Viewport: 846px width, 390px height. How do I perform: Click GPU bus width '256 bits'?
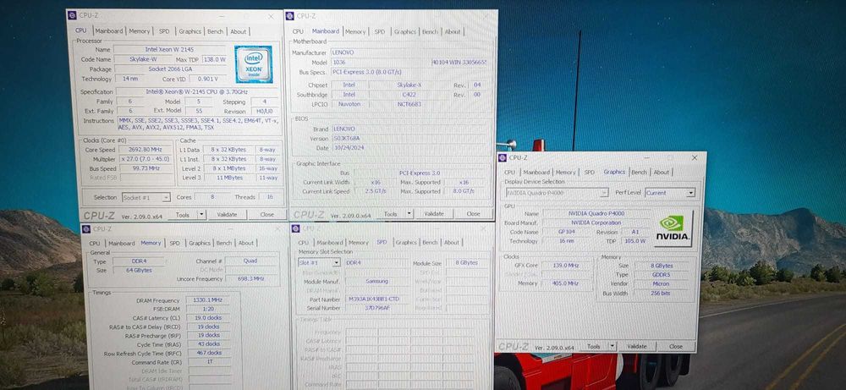tap(661, 293)
